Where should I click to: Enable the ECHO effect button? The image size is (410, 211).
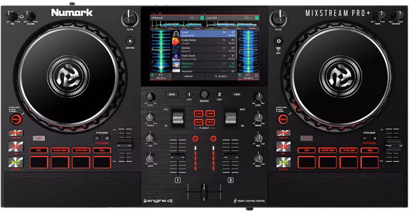pos(199,114)
